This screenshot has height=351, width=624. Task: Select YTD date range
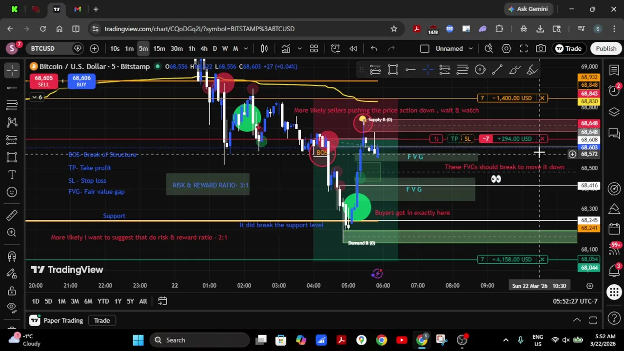click(x=103, y=301)
